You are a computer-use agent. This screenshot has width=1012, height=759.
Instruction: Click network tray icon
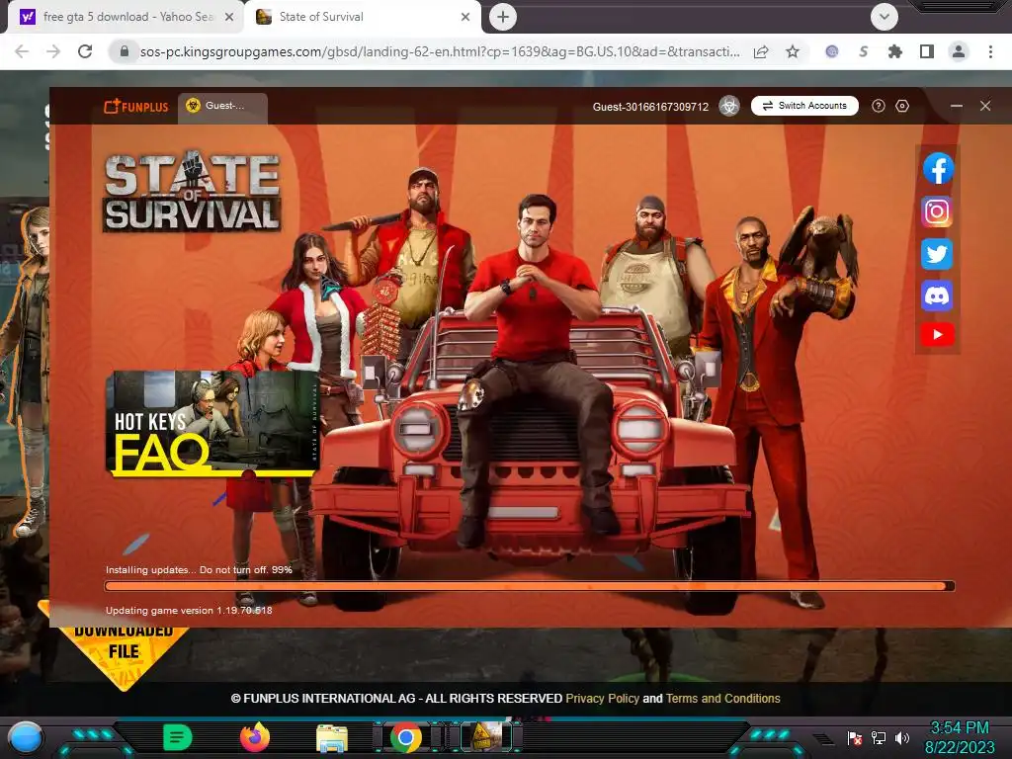click(x=879, y=738)
